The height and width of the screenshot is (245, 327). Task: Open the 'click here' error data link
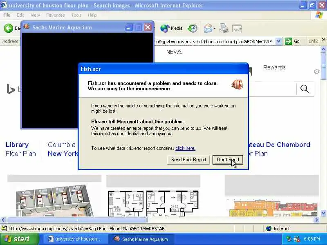coord(185,148)
